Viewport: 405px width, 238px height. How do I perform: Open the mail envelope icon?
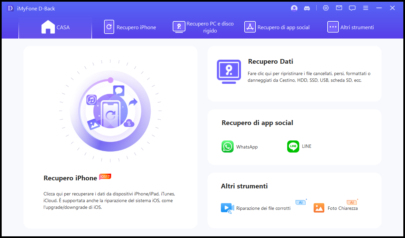click(339, 8)
